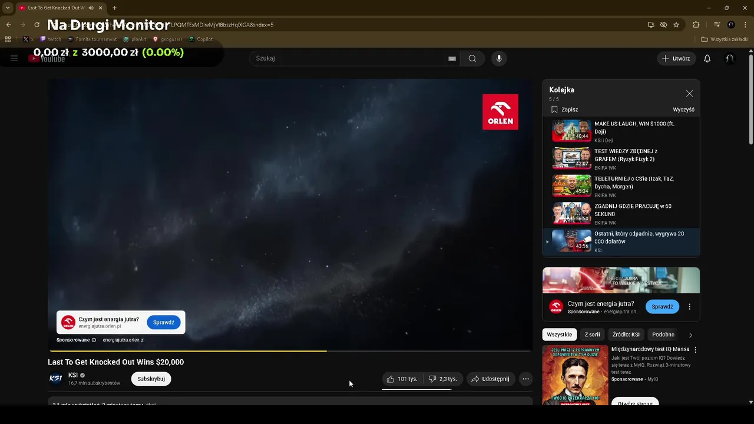Bookmark this page with the star icon
This screenshot has width=754, height=424.
coord(676,25)
